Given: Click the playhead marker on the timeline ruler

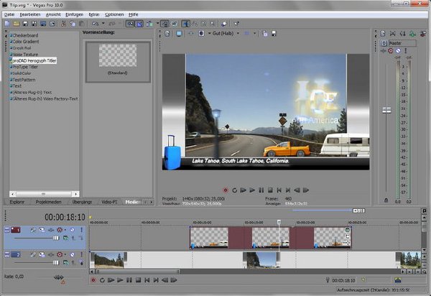Looking at the screenshot, I should pos(279,222).
